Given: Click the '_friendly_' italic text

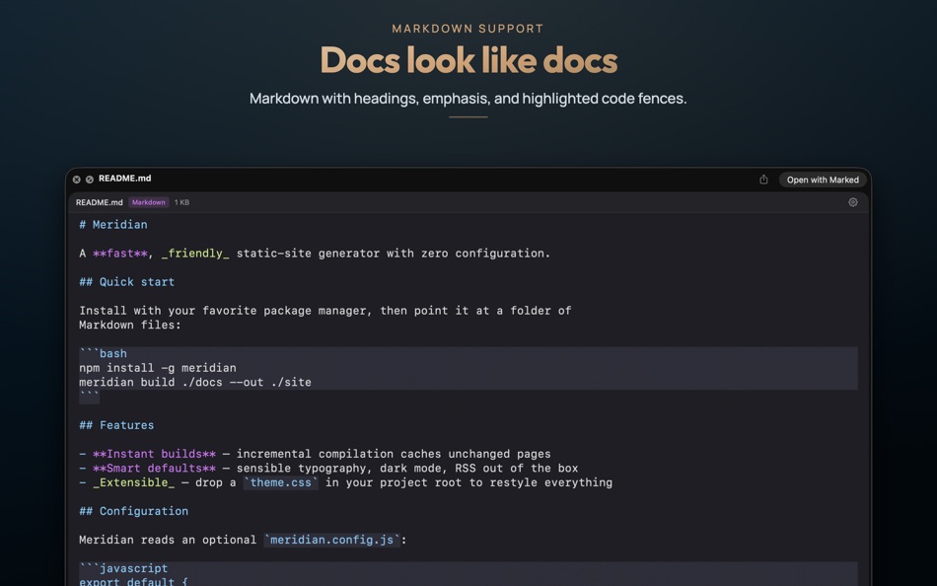Looking at the screenshot, I should click(x=195, y=254).
